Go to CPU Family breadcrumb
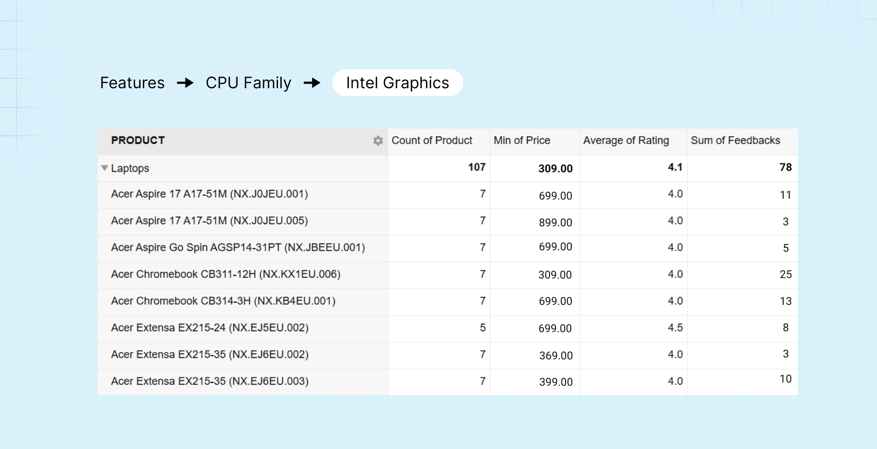The width and height of the screenshot is (877, 449). 248,83
